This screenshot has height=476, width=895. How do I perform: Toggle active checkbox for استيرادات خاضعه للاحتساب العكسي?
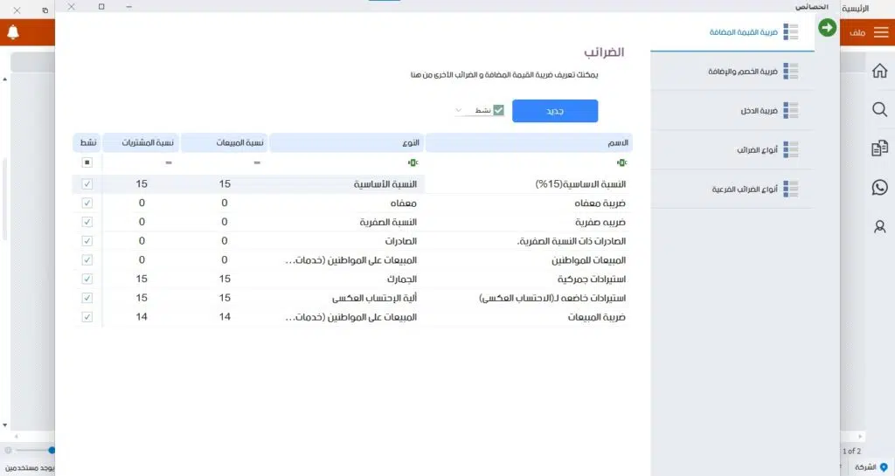pos(87,298)
